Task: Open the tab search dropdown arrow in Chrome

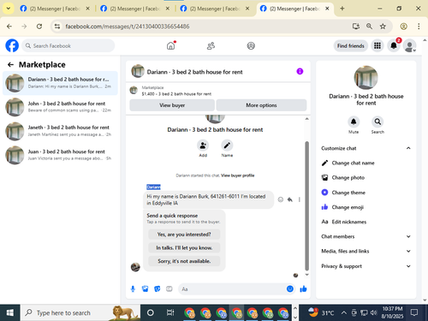Action: point(9,9)
